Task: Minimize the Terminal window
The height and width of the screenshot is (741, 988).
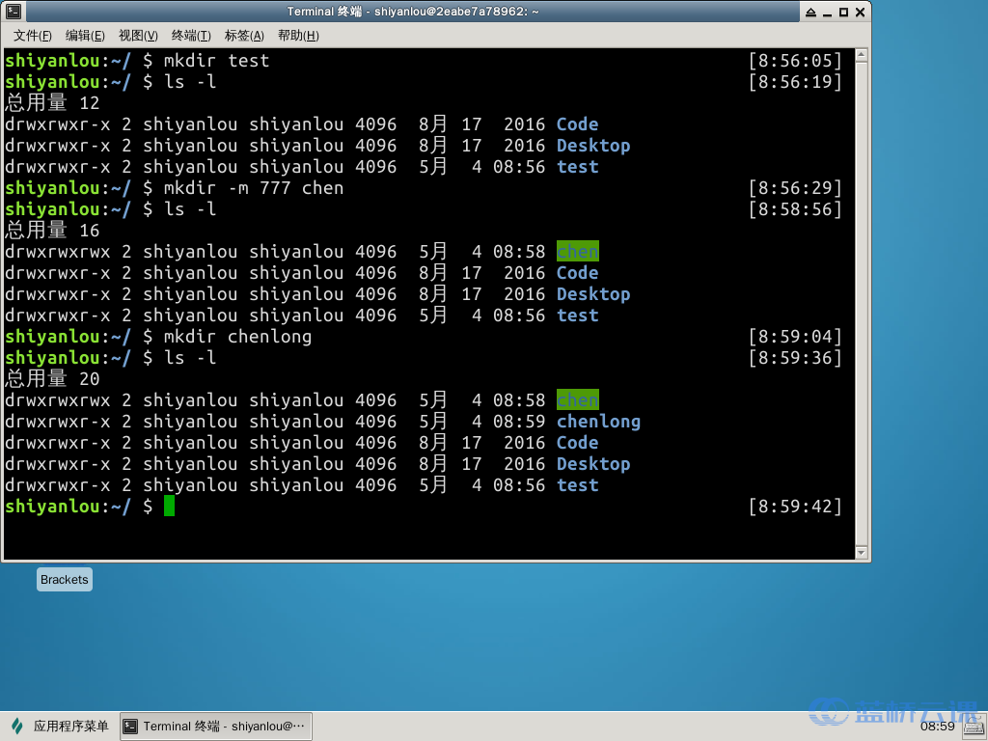Action: pyautogui.click(x=828, y=12)
